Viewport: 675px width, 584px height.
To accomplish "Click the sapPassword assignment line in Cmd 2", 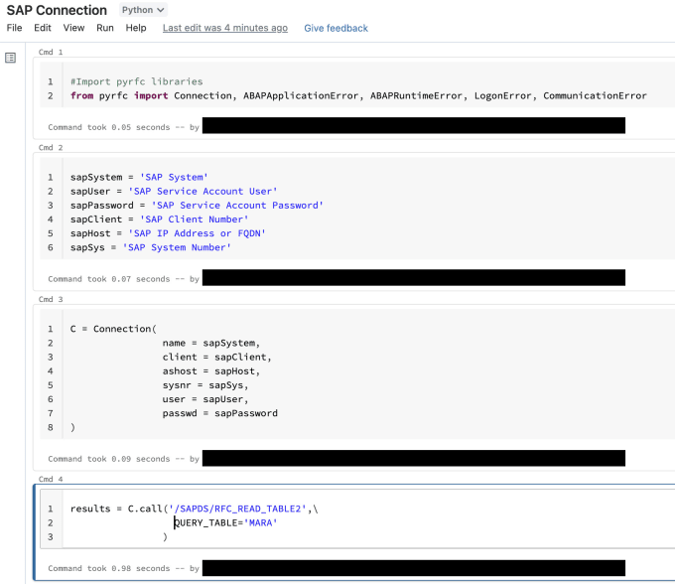I will point(197,205).
